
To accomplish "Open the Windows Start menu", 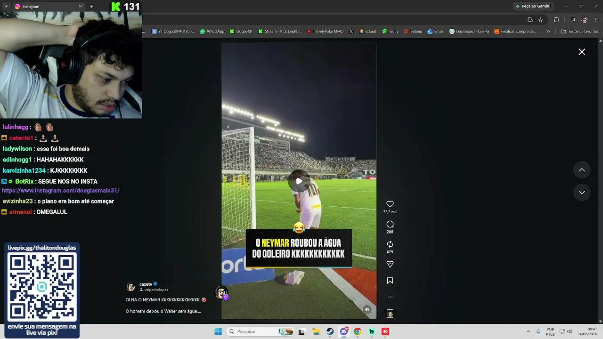I will (x=218, y=331).
